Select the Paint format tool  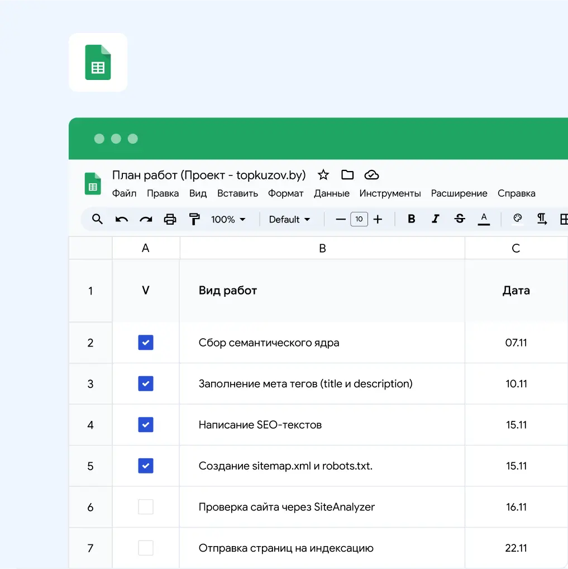point(194,219)
